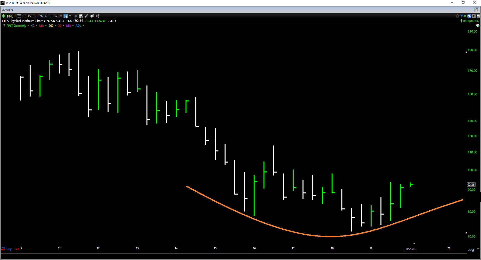Toggle the Log scale button

click(x=471, y=249)
